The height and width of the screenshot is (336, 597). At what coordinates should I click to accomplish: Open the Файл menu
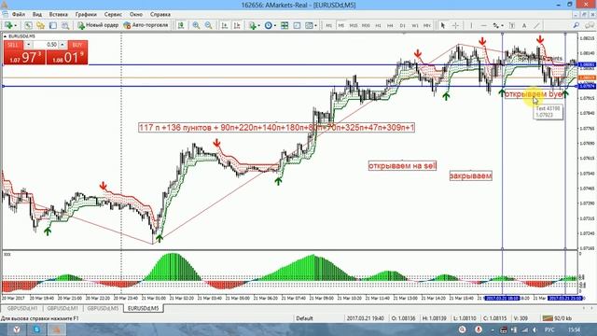pyautogui.click(x=19, y=14)
